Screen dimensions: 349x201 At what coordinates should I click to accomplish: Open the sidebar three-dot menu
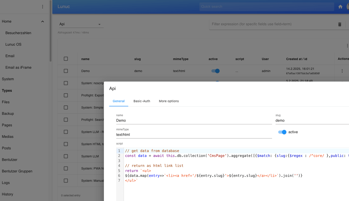pos(42,7)
